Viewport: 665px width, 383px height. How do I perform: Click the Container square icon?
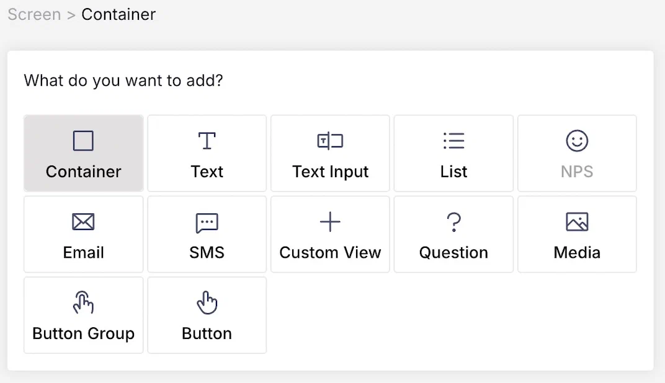click(83, 141)
